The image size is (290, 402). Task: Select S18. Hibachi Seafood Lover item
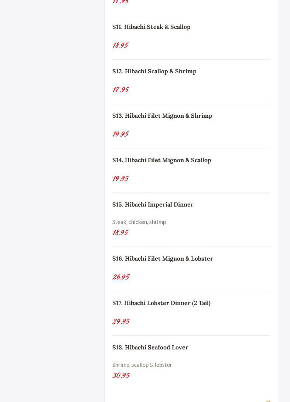(x=150, y=347)
